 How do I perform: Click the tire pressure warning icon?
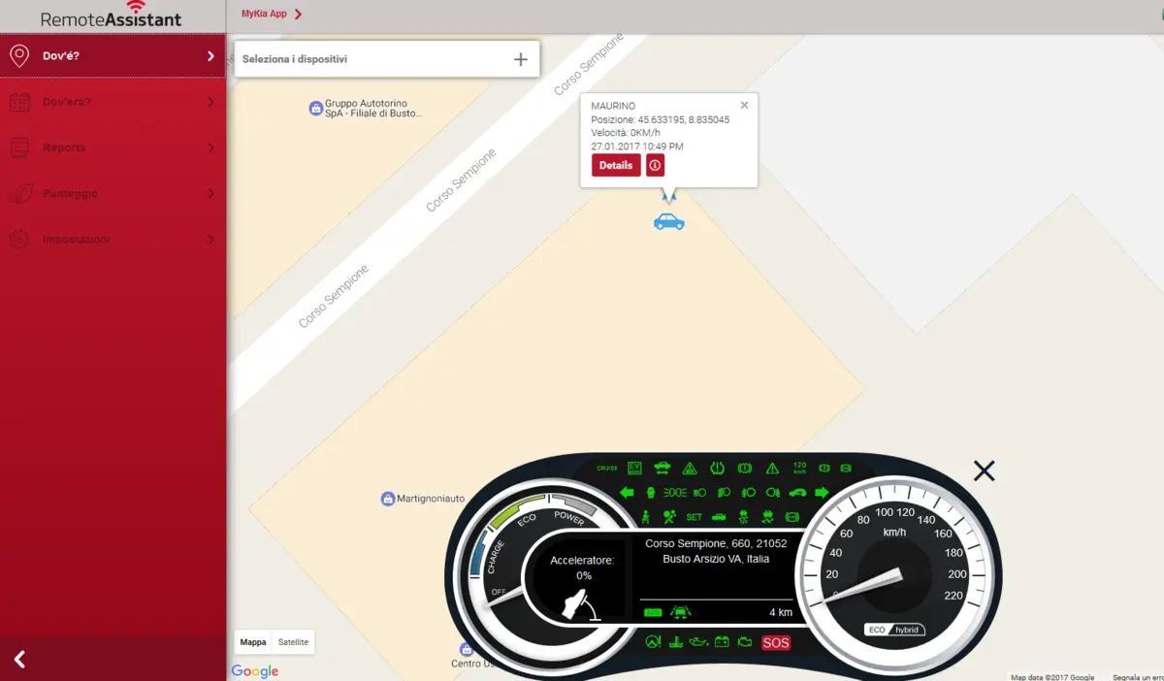(718, 468)
